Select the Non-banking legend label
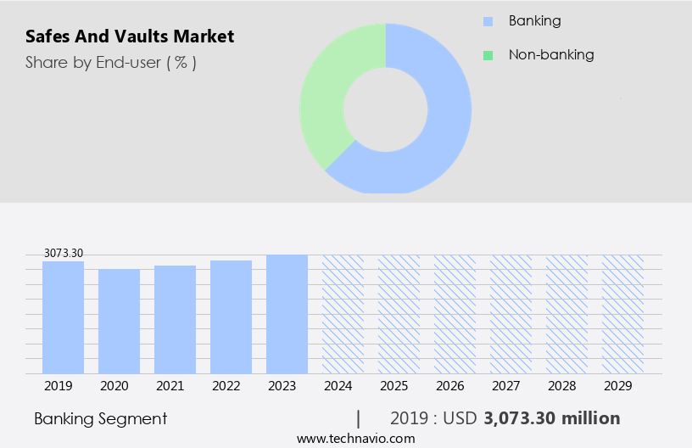Screen dimensions: 692x448 [551, 55]
